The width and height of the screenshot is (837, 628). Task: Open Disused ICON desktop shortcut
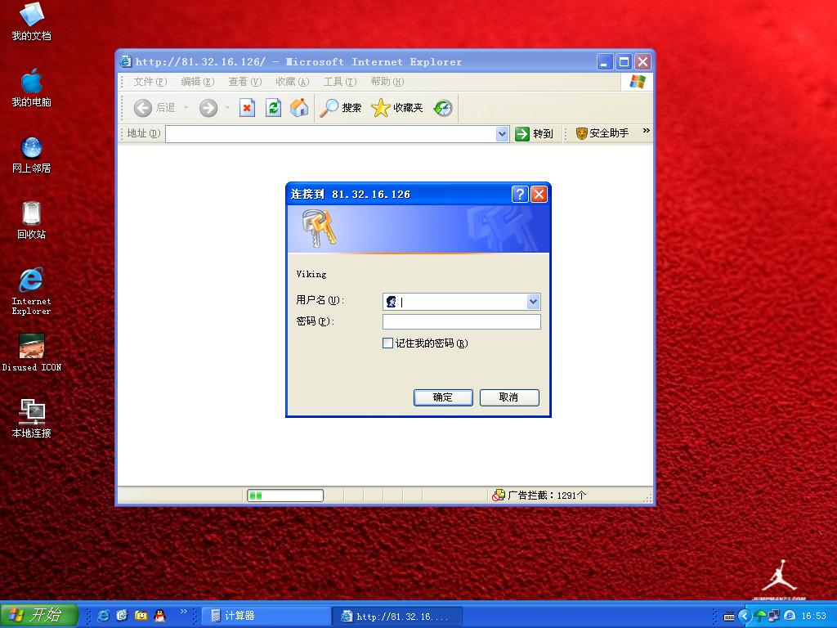point(31,352)
